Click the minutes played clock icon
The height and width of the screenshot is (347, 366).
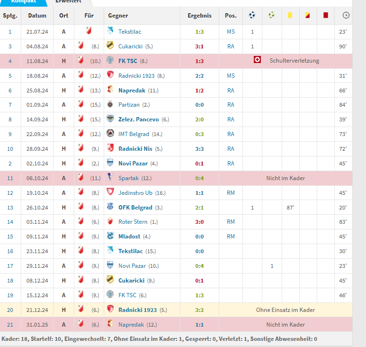coord(346,15)
